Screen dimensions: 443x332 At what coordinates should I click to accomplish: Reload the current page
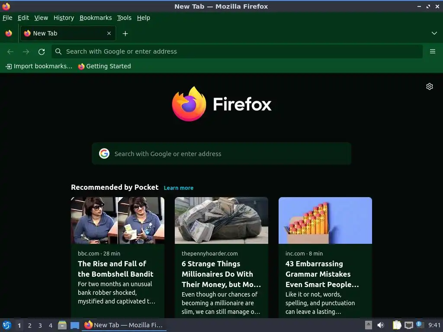coord(42,52)
